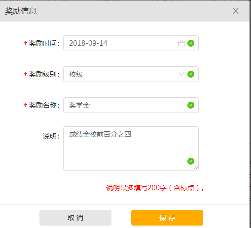Click into the 成绩全校前百分之四 description box
The image size is (251, 228).
[131, 148]
